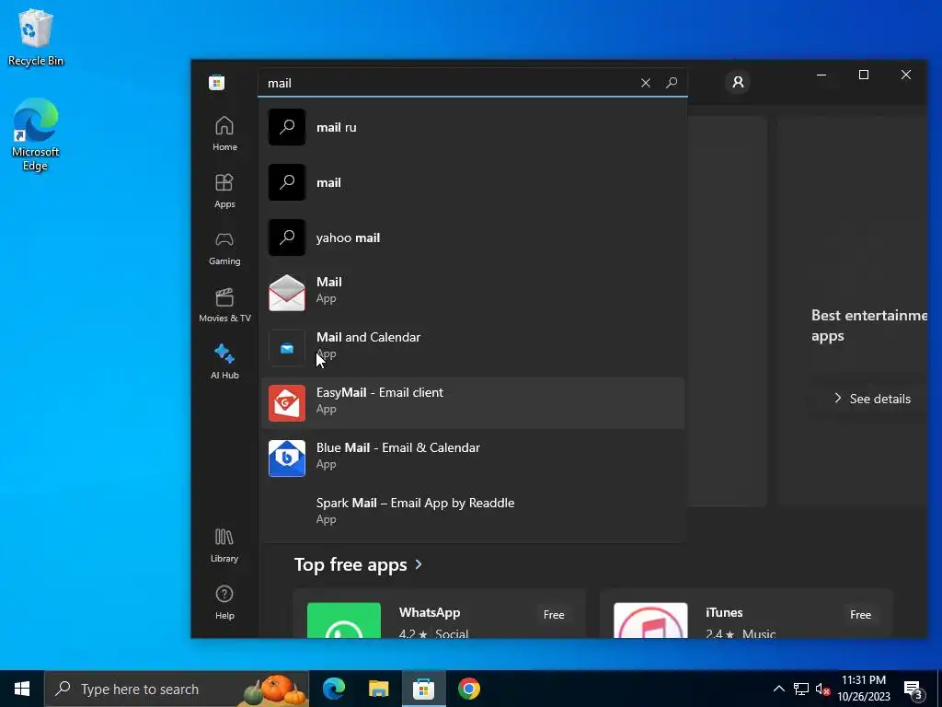The image size is (942, 707).
Task: Click the search magnifier button in Store
Action: [x=672, y=82]
